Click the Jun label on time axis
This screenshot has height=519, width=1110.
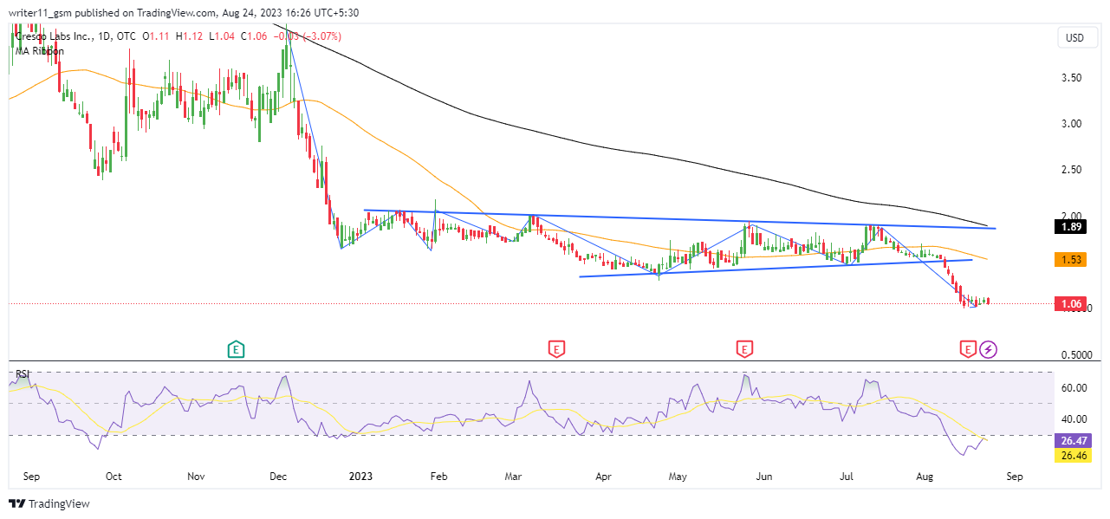tap(764, 477)
